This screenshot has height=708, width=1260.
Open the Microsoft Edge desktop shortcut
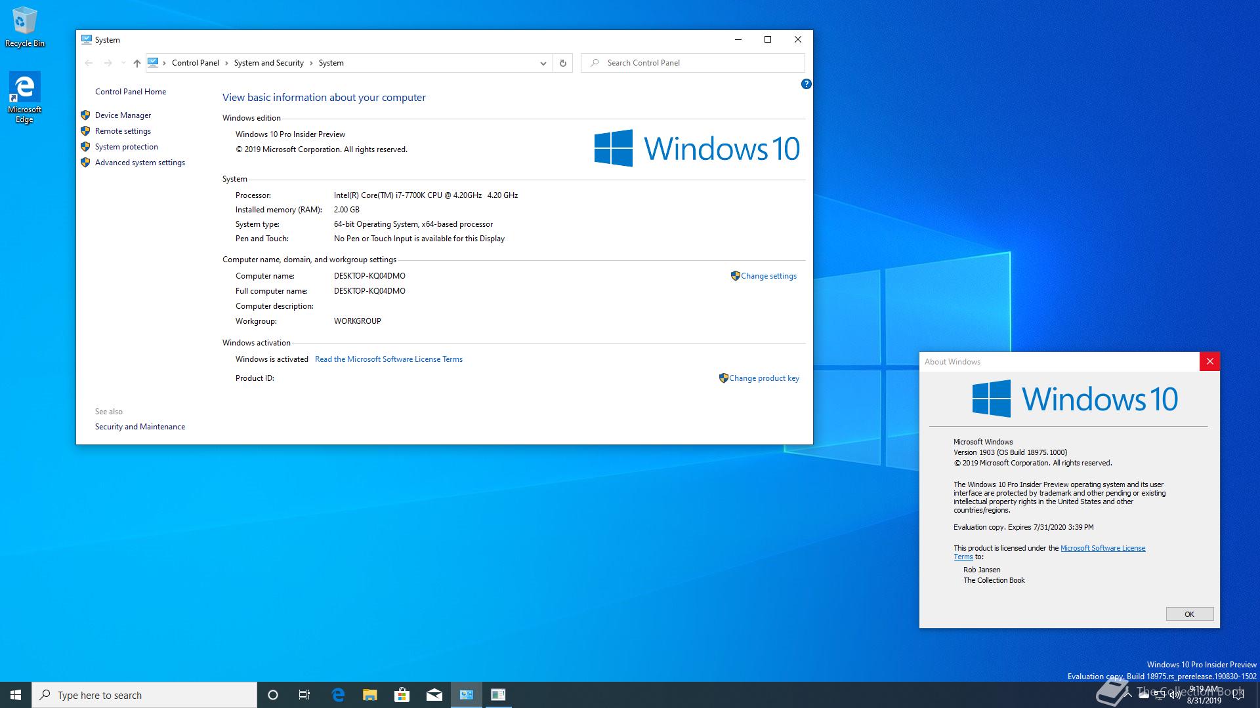click(x=24, y=97)
